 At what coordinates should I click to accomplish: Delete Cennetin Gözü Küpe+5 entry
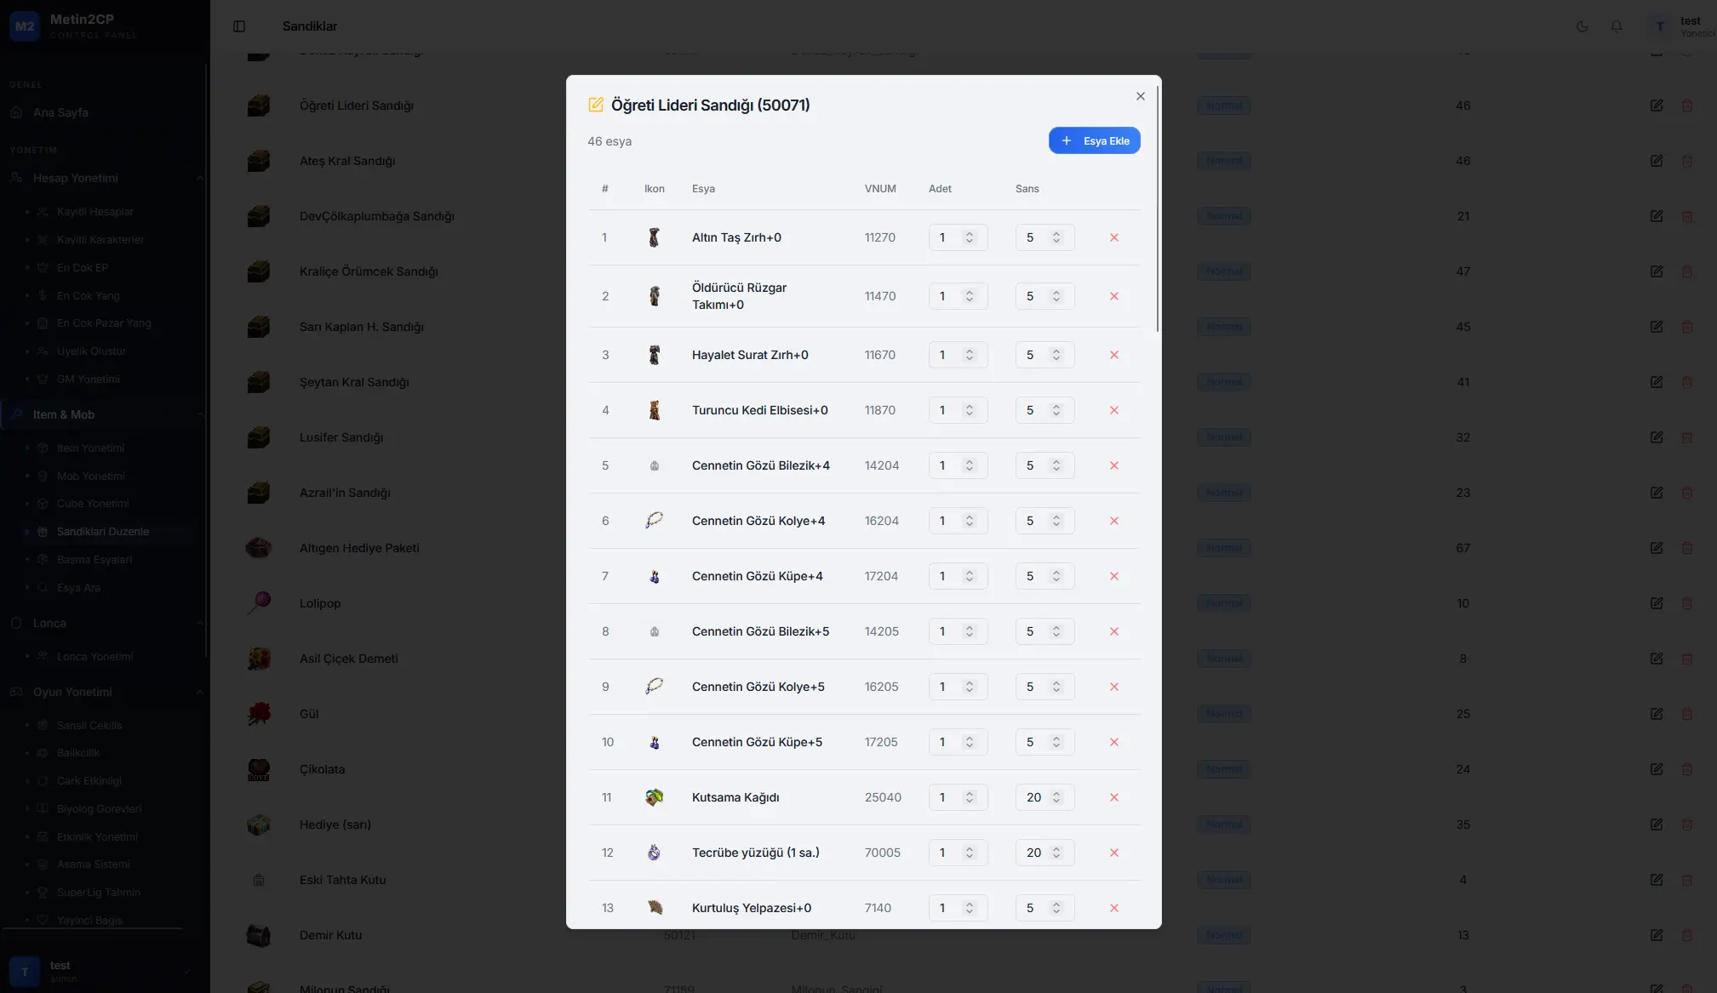click(1113, 742)
